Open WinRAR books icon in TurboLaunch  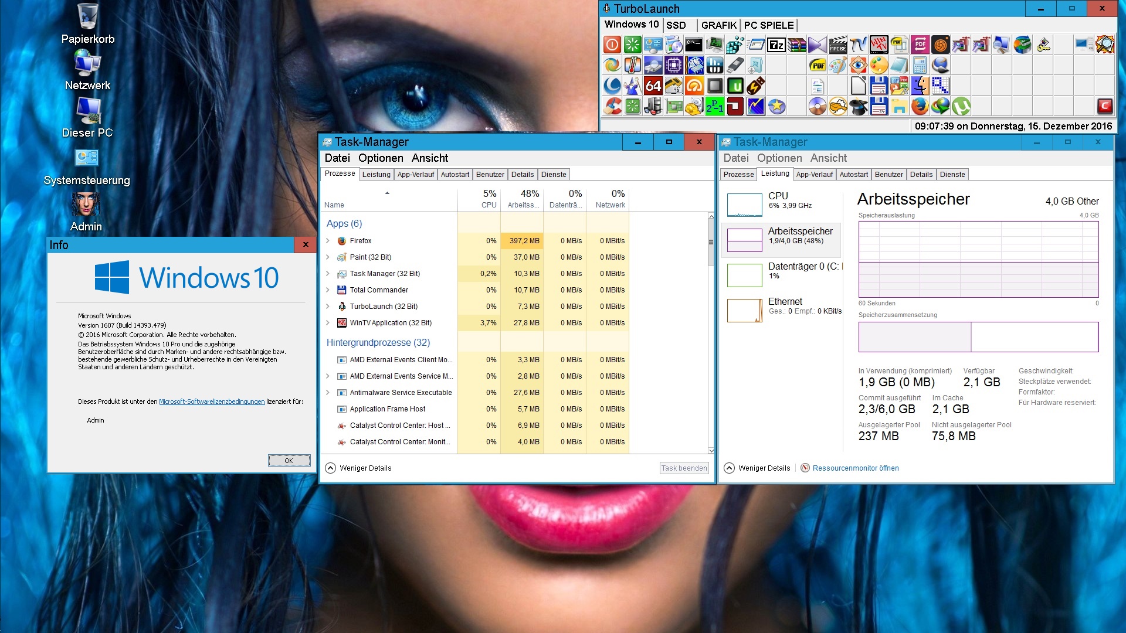pyautogui.click(x=796, y=45)
